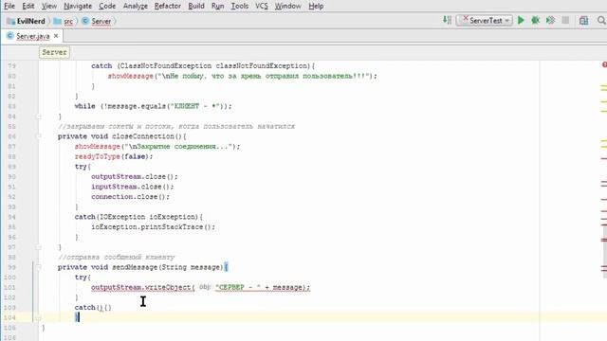Click line number 101 in the gutter
The image size is (607, 341).
9,287
